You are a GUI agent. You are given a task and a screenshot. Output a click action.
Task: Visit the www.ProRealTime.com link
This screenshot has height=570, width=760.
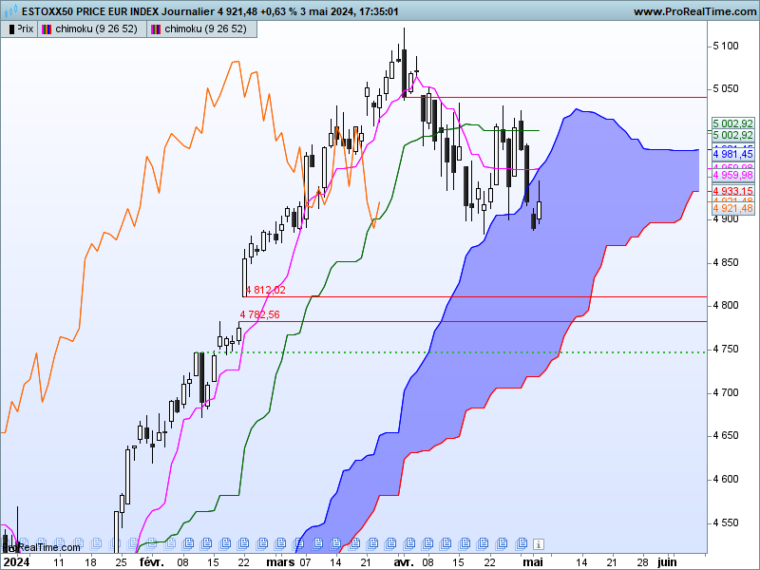(695, 11)
